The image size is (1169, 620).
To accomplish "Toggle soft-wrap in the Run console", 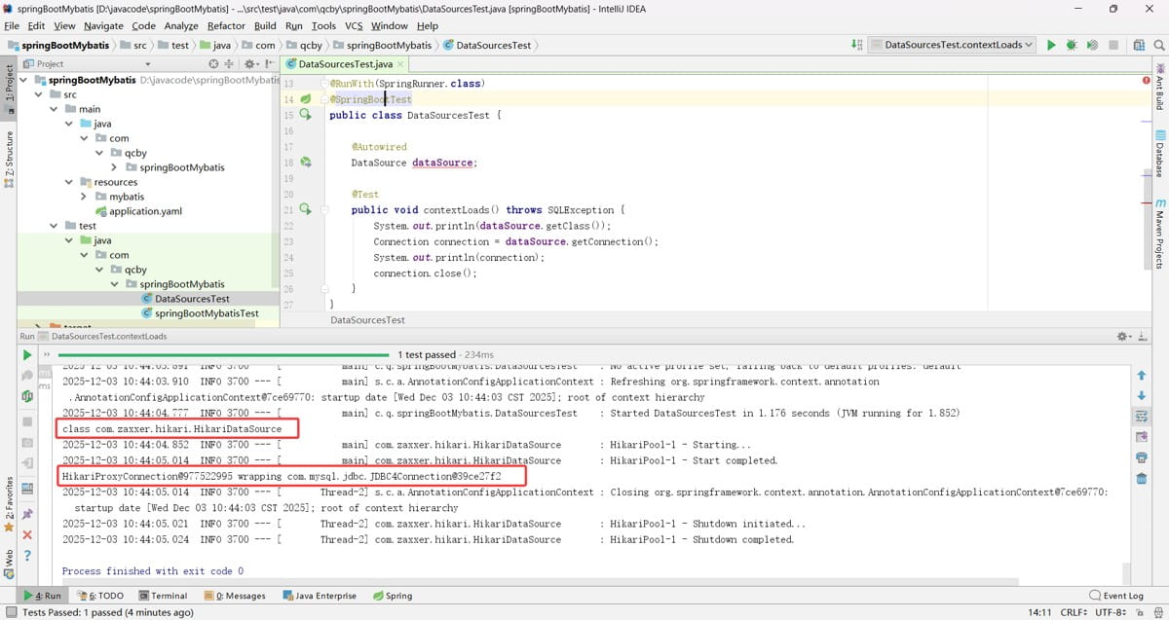I will coord(1141,417).
